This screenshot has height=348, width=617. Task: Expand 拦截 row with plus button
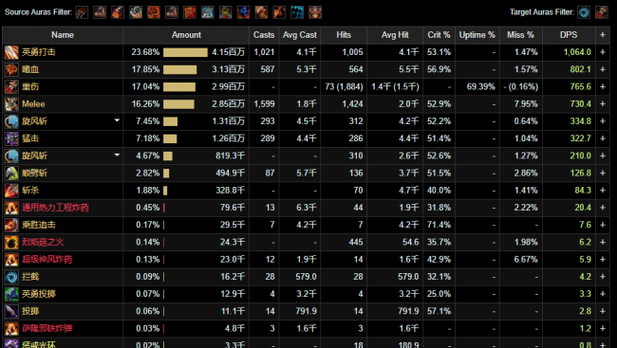point(603,277)
